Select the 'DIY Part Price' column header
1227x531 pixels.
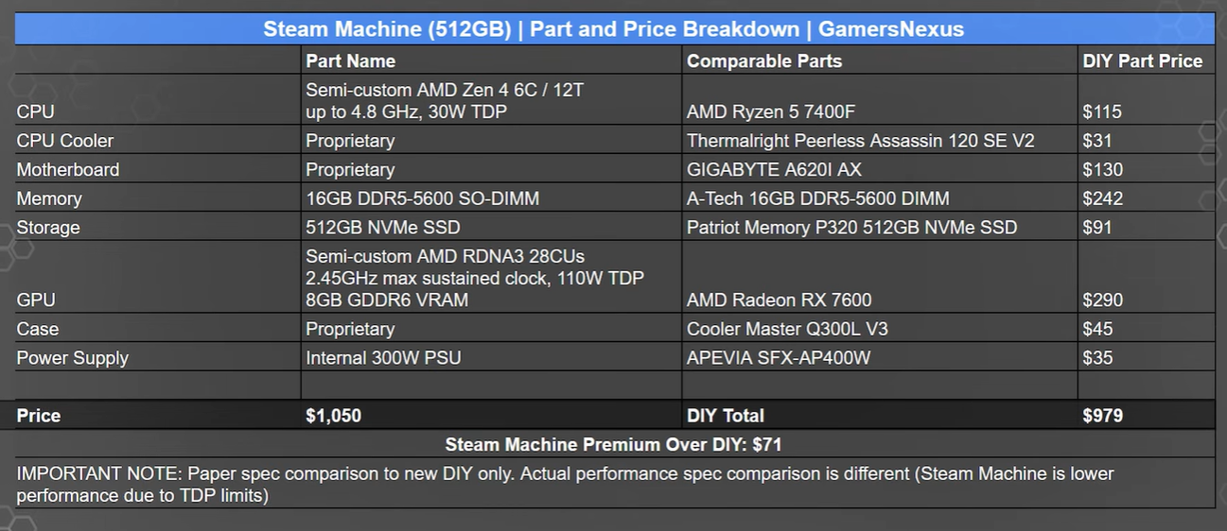click(x=1143, y=60)
